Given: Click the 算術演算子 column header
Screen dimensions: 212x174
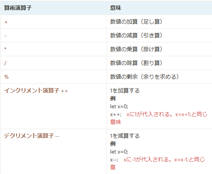Looking at the screenshot, I should pyautogui.click(x=18, y=8).
